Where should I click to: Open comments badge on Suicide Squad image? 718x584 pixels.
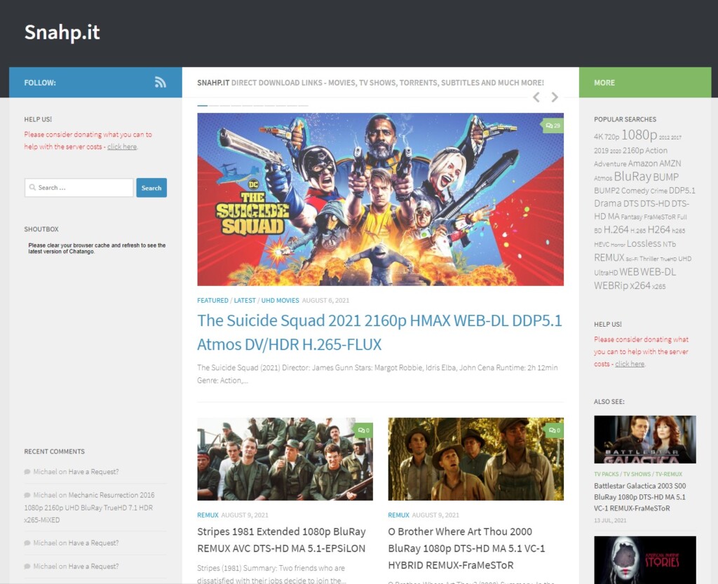(x=553, y=125)
